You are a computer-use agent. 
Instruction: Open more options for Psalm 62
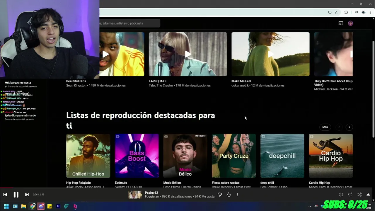coord(237,195)
